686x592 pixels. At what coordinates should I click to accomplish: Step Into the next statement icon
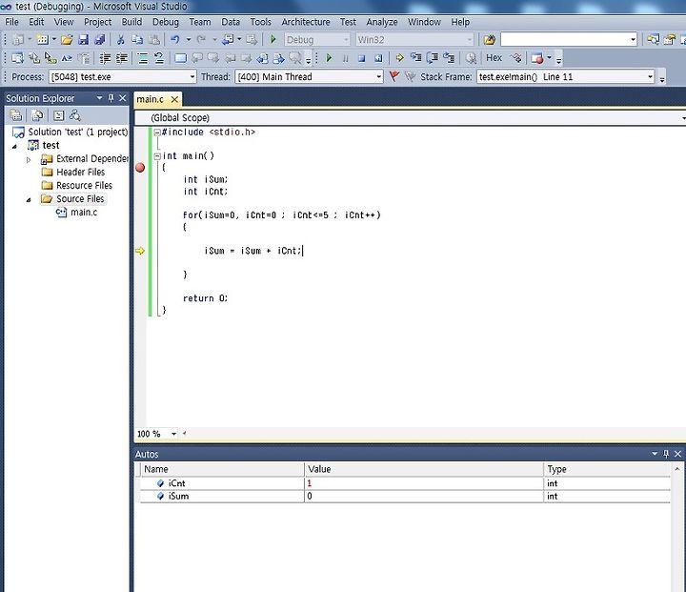(x=415, y=58)
